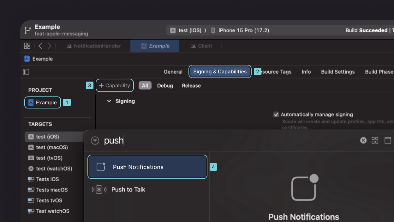Select the test (macOS) target
Screen dimensions: 394x222
point(48,147)
